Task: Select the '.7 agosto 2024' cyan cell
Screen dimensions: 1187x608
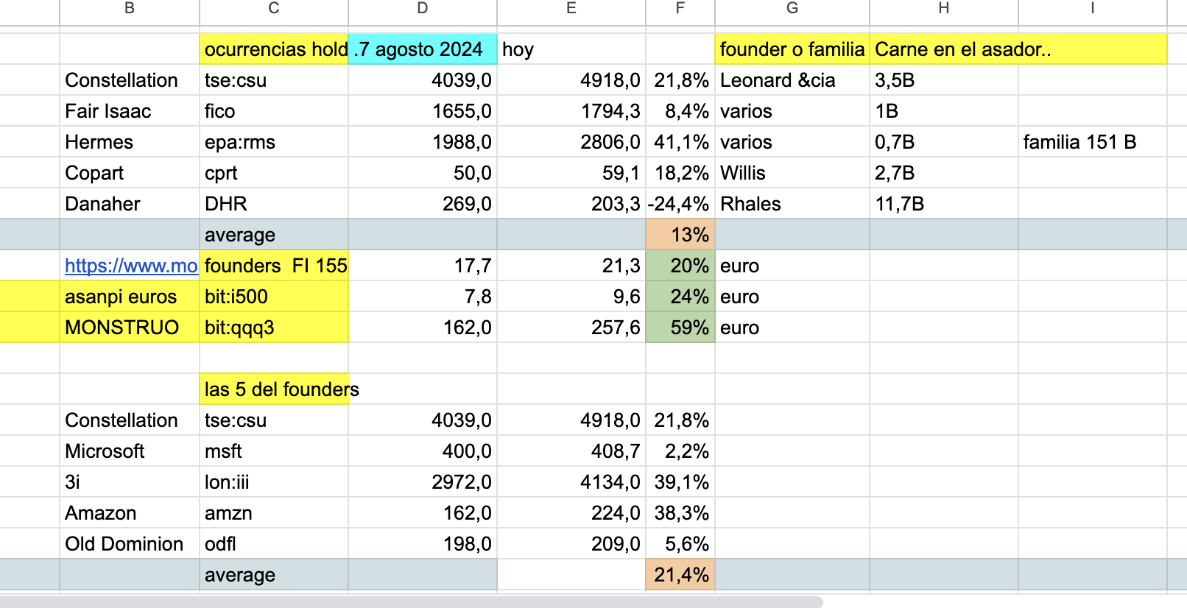Action: point(423,49)
